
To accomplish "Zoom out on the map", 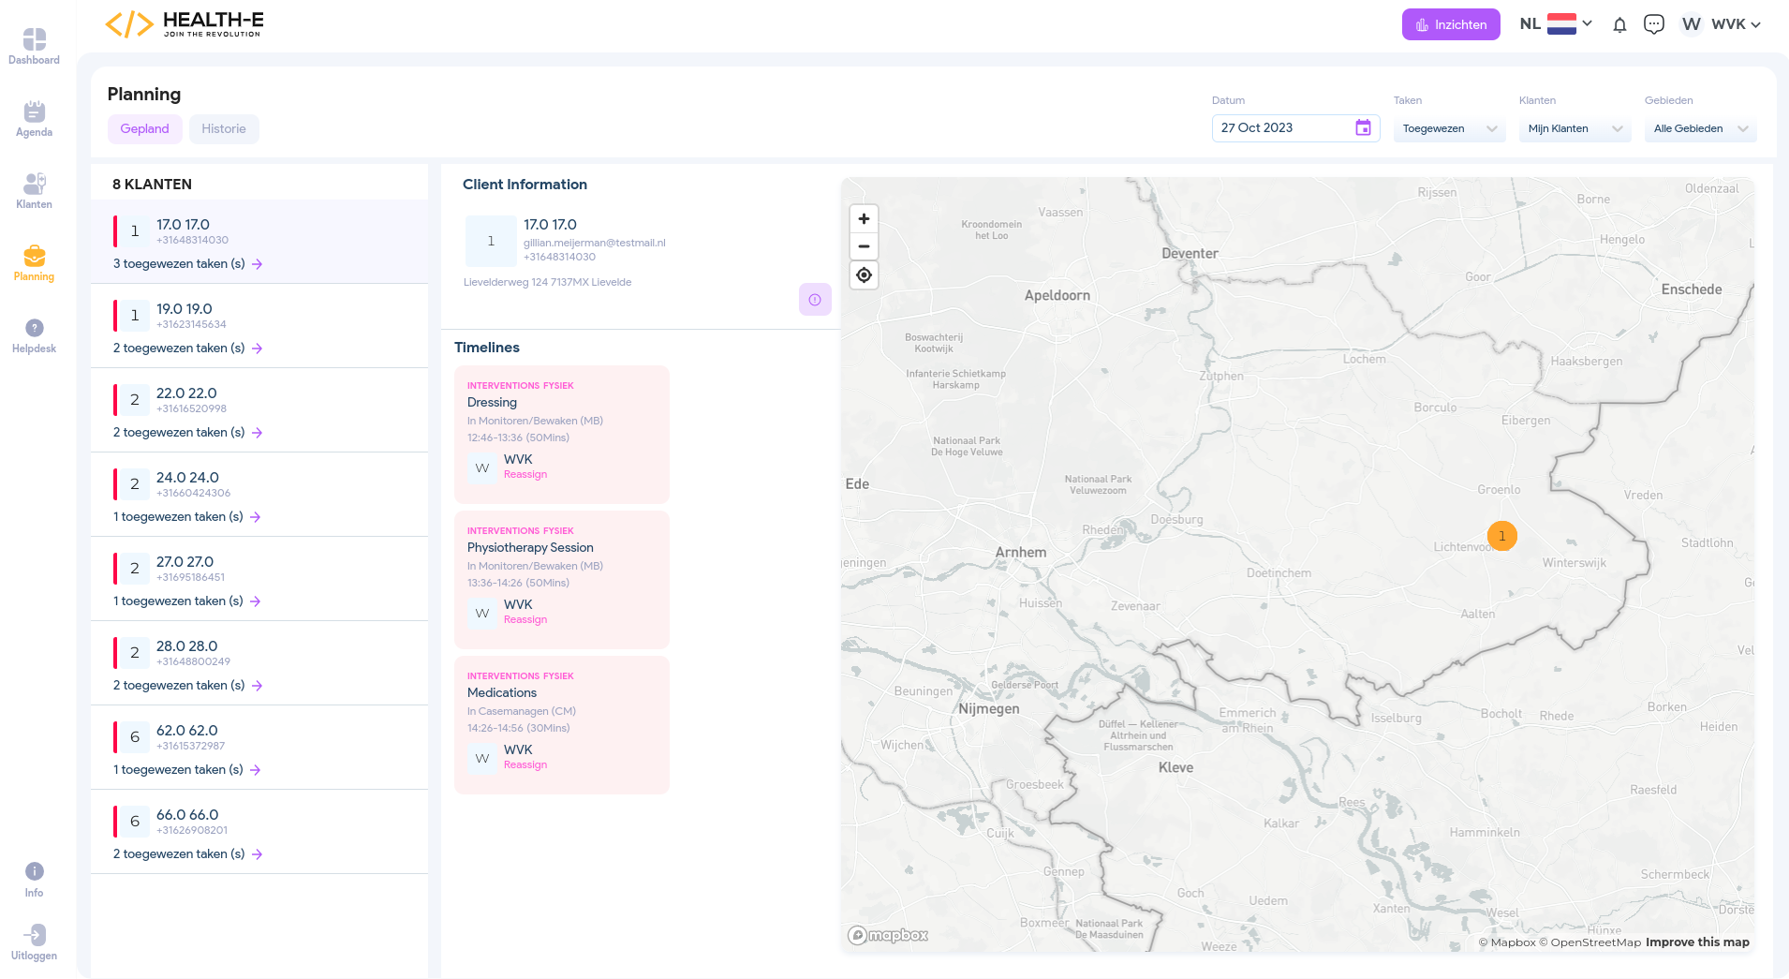I will click(x=864, y=246).
